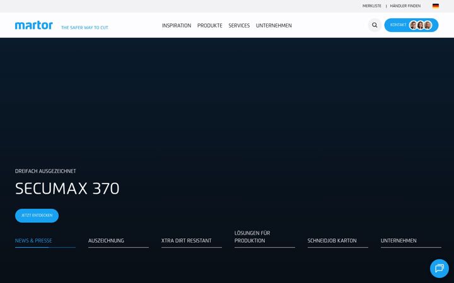Viewport: 454px width, 283px height.
Task: Click the German flag language icon
Action: 436,6
